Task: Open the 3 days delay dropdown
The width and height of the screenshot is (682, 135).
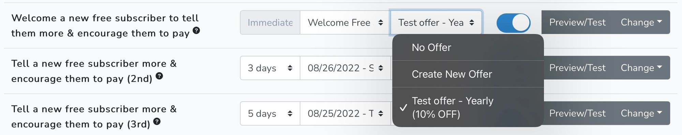Action: coord(270,68)
